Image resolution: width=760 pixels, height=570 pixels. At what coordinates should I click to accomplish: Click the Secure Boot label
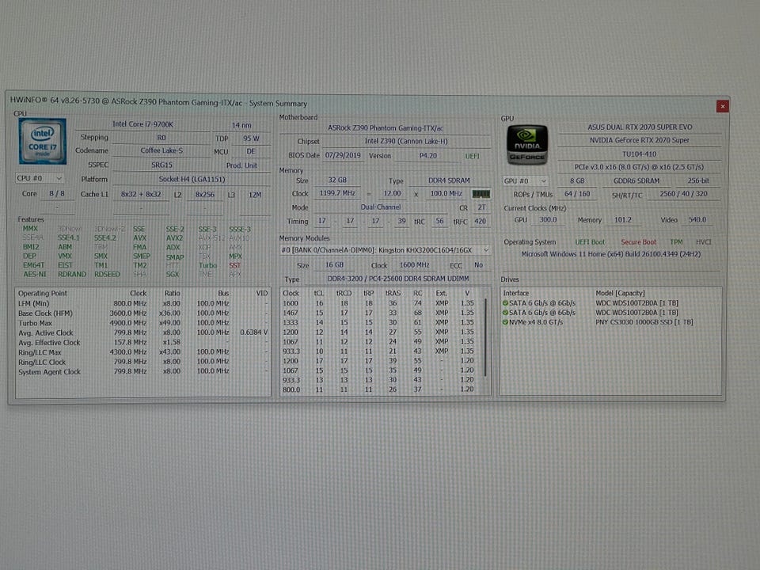pyautogui.click(x=638, y=242)
